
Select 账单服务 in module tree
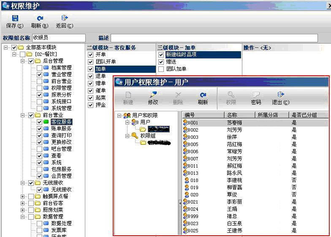click(61, 129)
